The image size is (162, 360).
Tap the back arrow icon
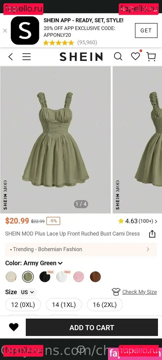click(x=10, y=56)
